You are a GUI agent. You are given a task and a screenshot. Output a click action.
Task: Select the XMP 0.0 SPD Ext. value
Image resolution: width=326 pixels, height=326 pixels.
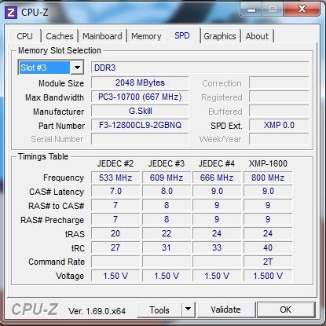point(279,125)
